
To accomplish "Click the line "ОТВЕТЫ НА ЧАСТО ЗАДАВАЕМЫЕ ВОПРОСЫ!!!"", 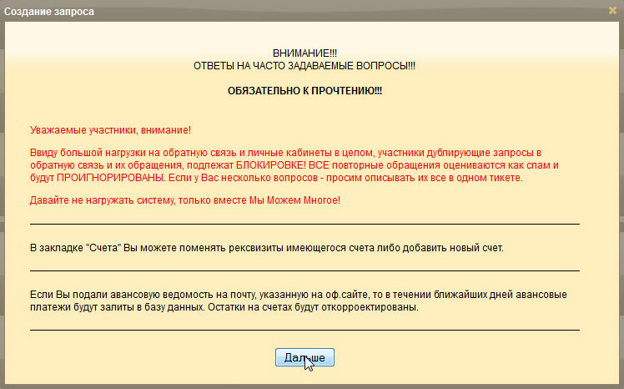I will click(304, 66).
